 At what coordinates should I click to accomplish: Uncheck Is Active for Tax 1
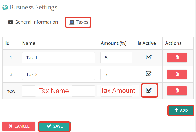click(x=148, y=57)
